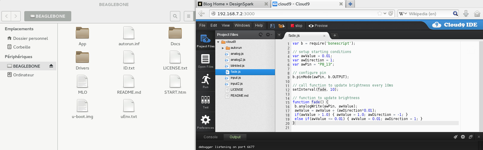Select README.md in the project tree
483x150 pixels.
coord(240,96)
